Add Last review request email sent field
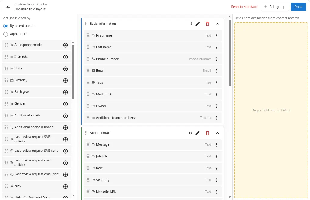Viewport: 310px width, 200px height. click(65, 175)
